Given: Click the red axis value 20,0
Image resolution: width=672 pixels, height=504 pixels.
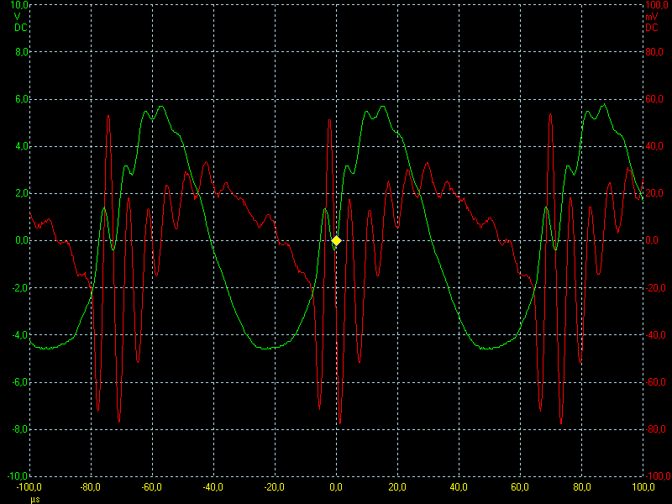Looking at the screenshot, I should (x=654, y=193).
